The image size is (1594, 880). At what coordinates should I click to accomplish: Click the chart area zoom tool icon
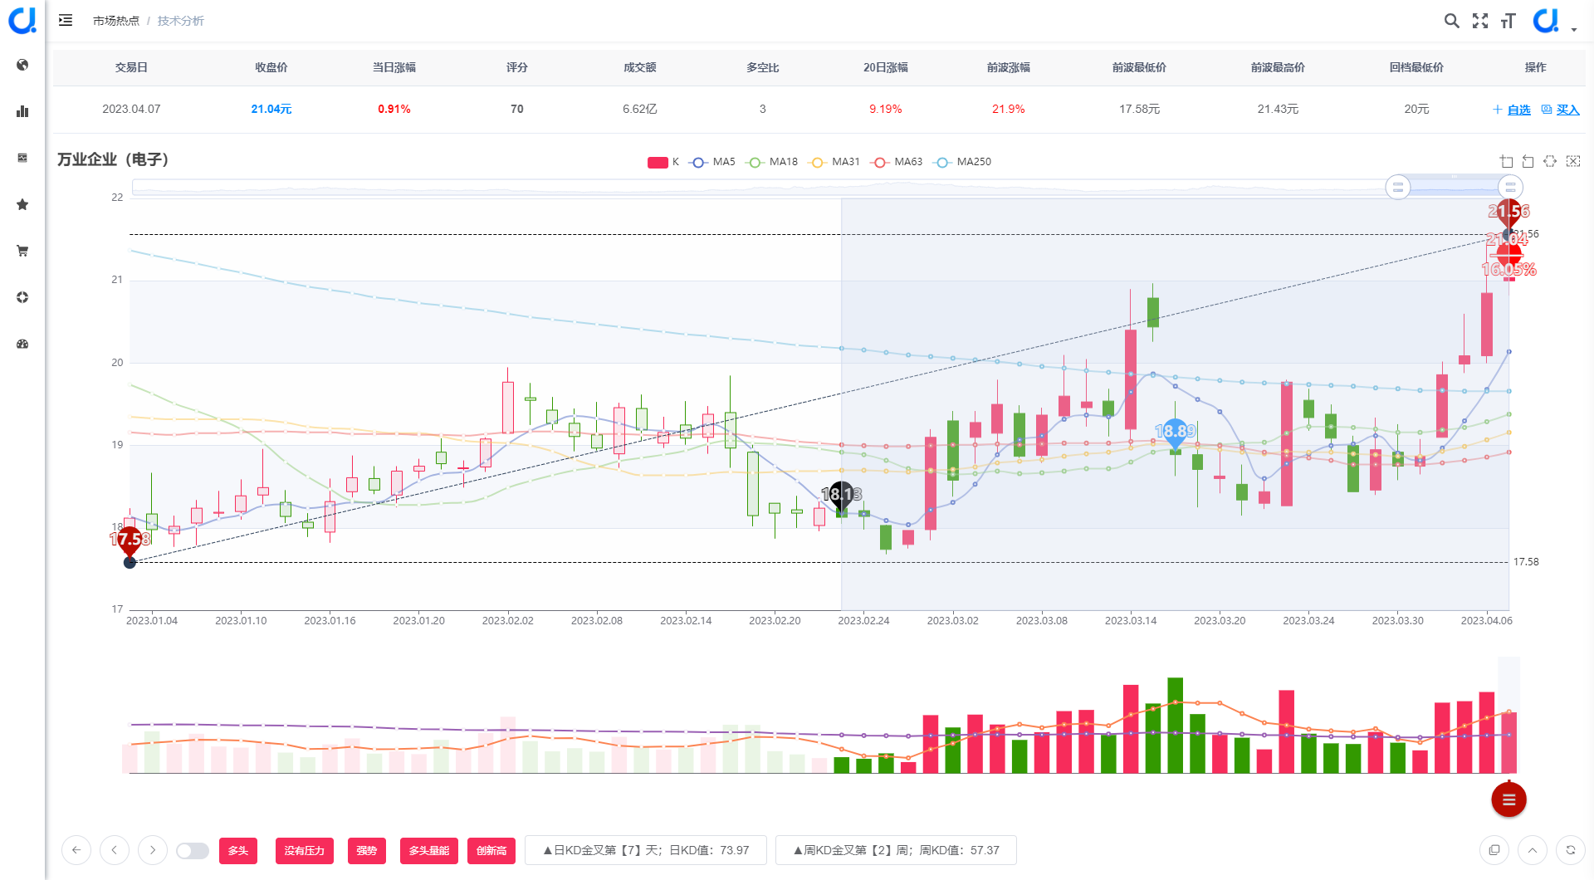point(1506,161)
